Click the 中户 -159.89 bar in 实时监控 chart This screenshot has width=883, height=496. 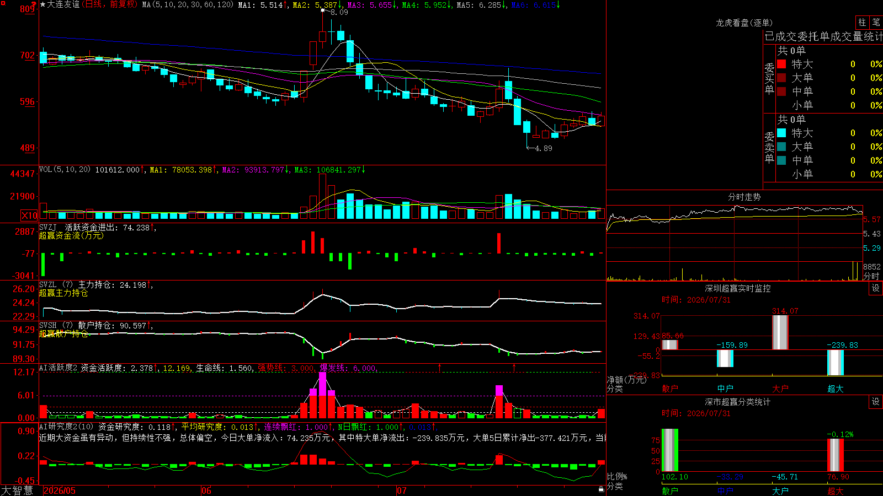pyautogui.click(x=725, y=358)
